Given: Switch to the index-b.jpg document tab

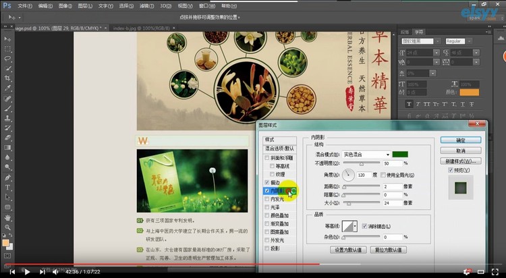Looking at the screenshot, I should pyautogui.click(x=142, y=28).
